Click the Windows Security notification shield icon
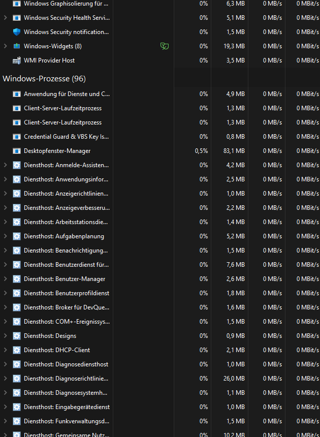 [17, 32]
